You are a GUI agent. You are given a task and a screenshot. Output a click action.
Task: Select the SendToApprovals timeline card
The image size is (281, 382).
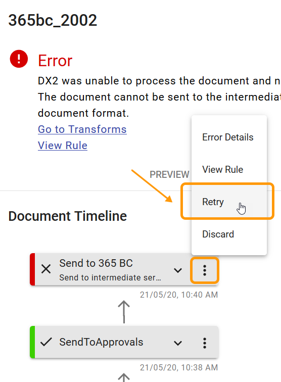[124, 342]
